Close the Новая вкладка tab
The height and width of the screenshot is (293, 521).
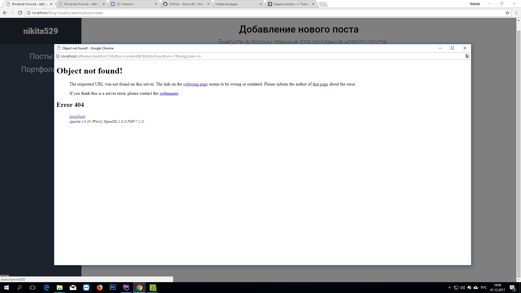tap(261, 4)
